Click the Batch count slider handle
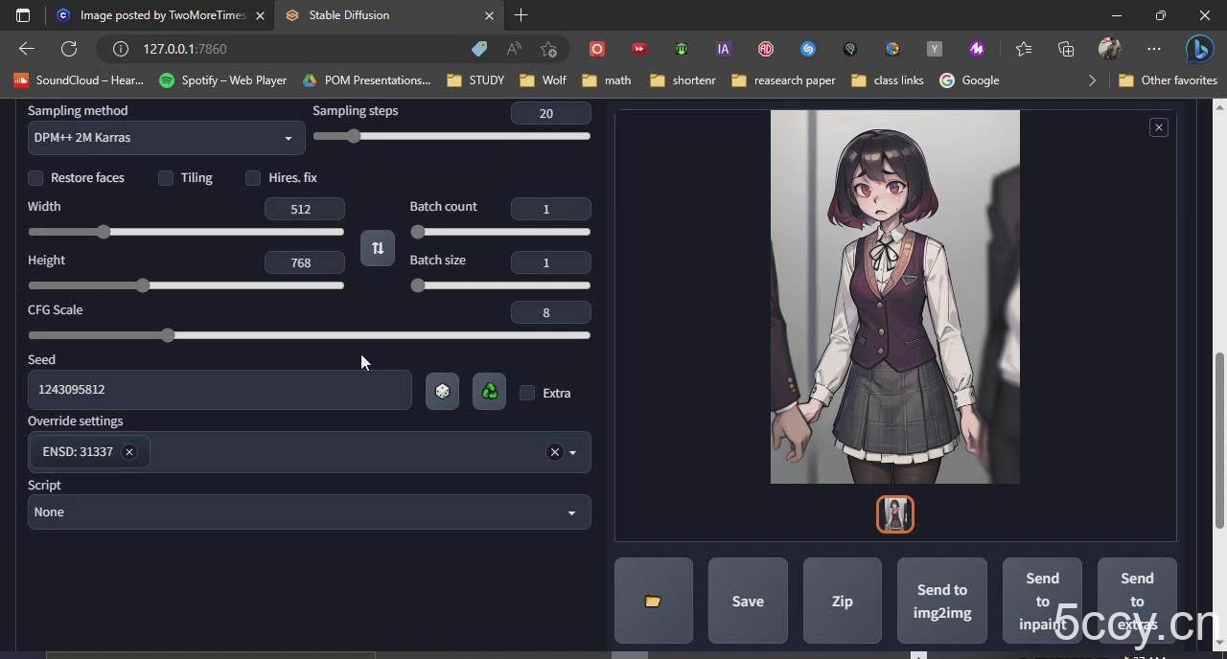 417,232
